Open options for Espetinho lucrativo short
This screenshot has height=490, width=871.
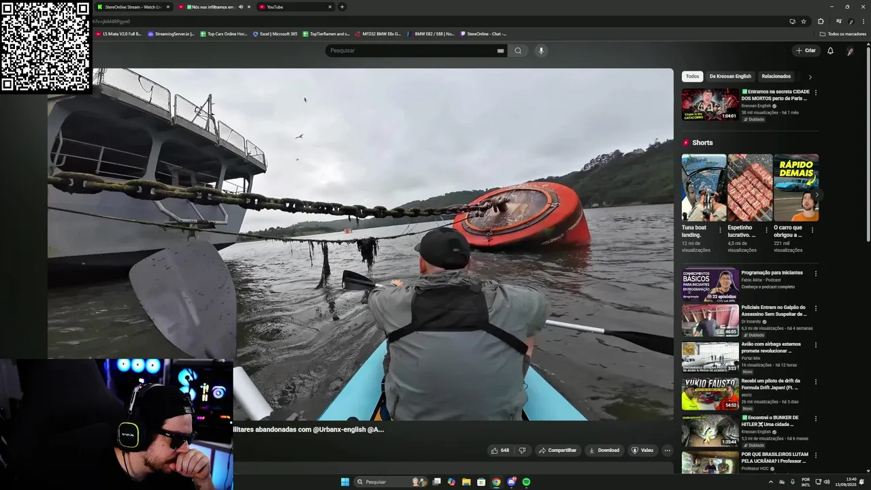[766, 230]
